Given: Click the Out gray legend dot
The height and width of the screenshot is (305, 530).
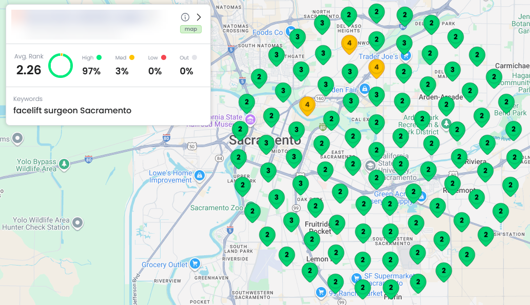Looking at the screenshot, I should 194,58.
